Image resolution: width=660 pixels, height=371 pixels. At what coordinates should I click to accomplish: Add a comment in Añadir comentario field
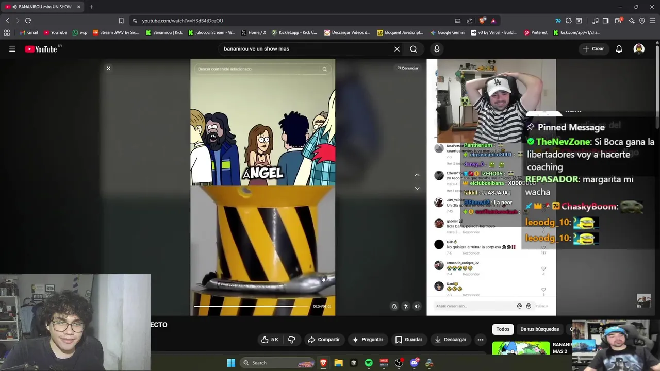(474, 306)
